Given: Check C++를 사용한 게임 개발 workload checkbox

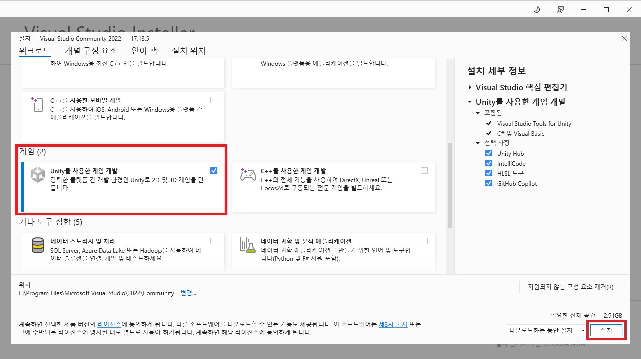Looking at the screenshot, I should (424, 170).
